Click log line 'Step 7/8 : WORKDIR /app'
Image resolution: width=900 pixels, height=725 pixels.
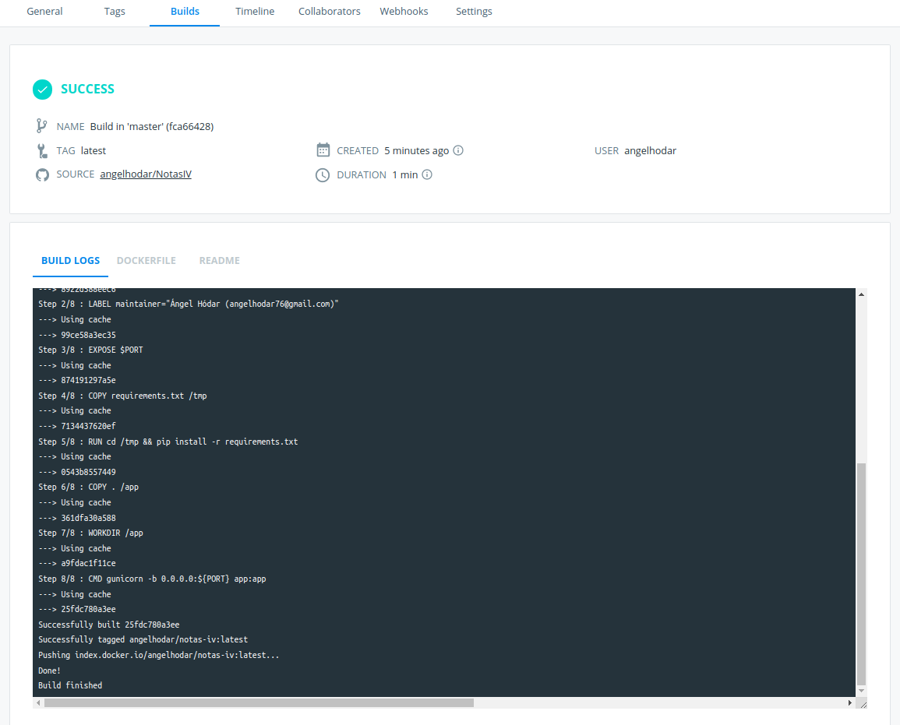90,533
